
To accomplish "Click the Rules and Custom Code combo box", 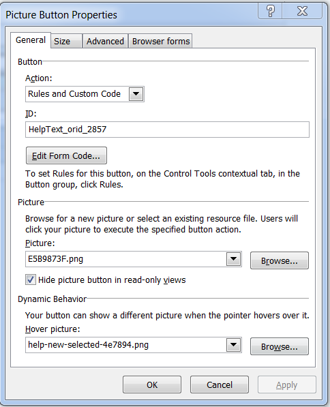I will tap(85, 94).
